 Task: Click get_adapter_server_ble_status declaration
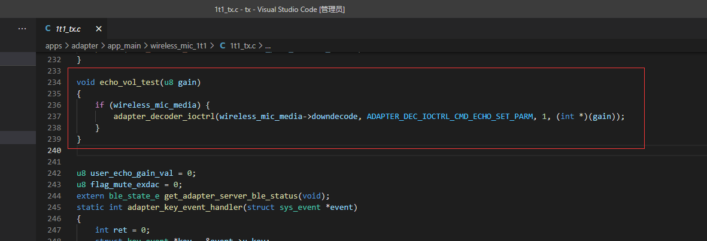[231, 196]
